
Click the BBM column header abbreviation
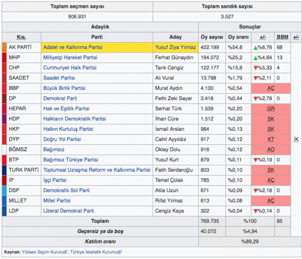[282, 37]
